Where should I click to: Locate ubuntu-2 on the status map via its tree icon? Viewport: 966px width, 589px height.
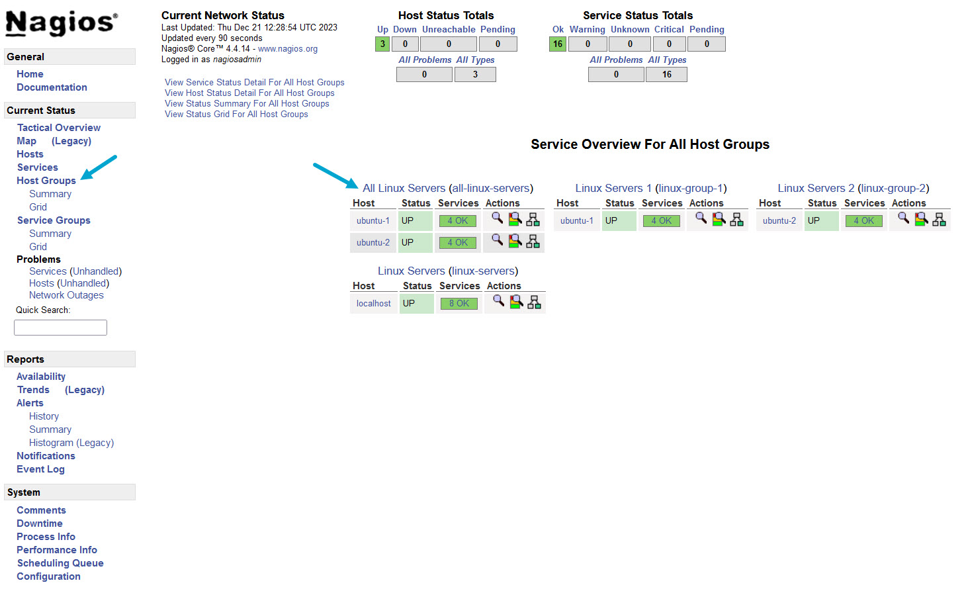click(533, 242)
